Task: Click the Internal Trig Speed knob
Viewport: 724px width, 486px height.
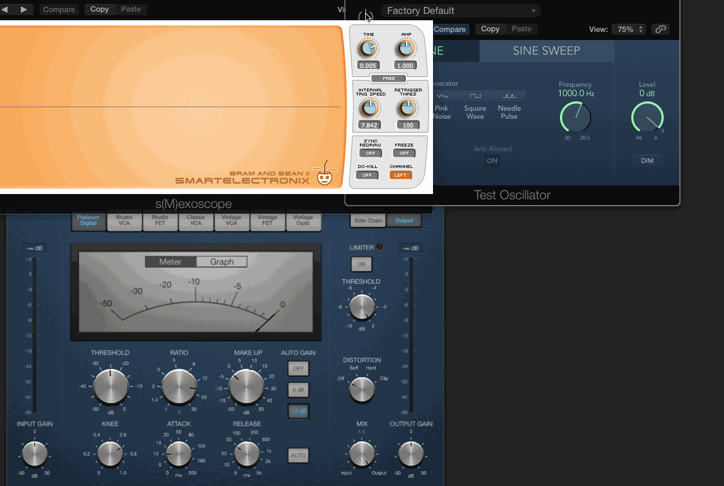Action: point(369,108)
